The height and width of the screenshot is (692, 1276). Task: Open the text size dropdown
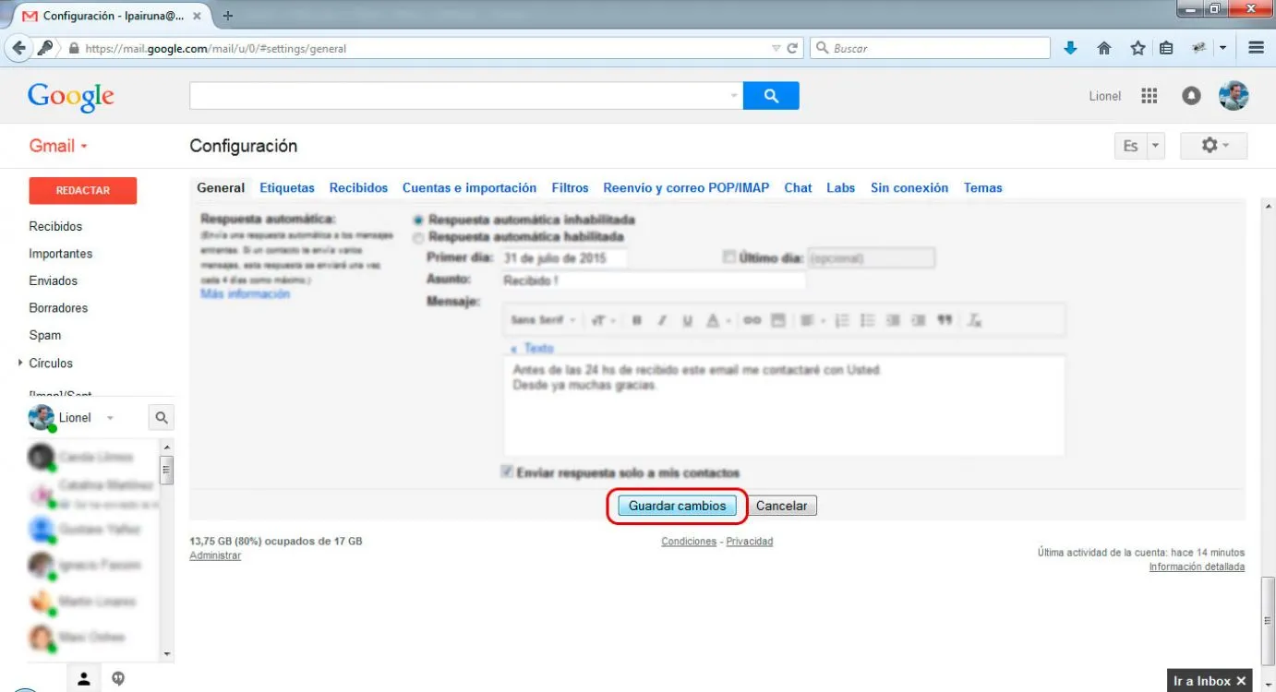tap(603, 320)
